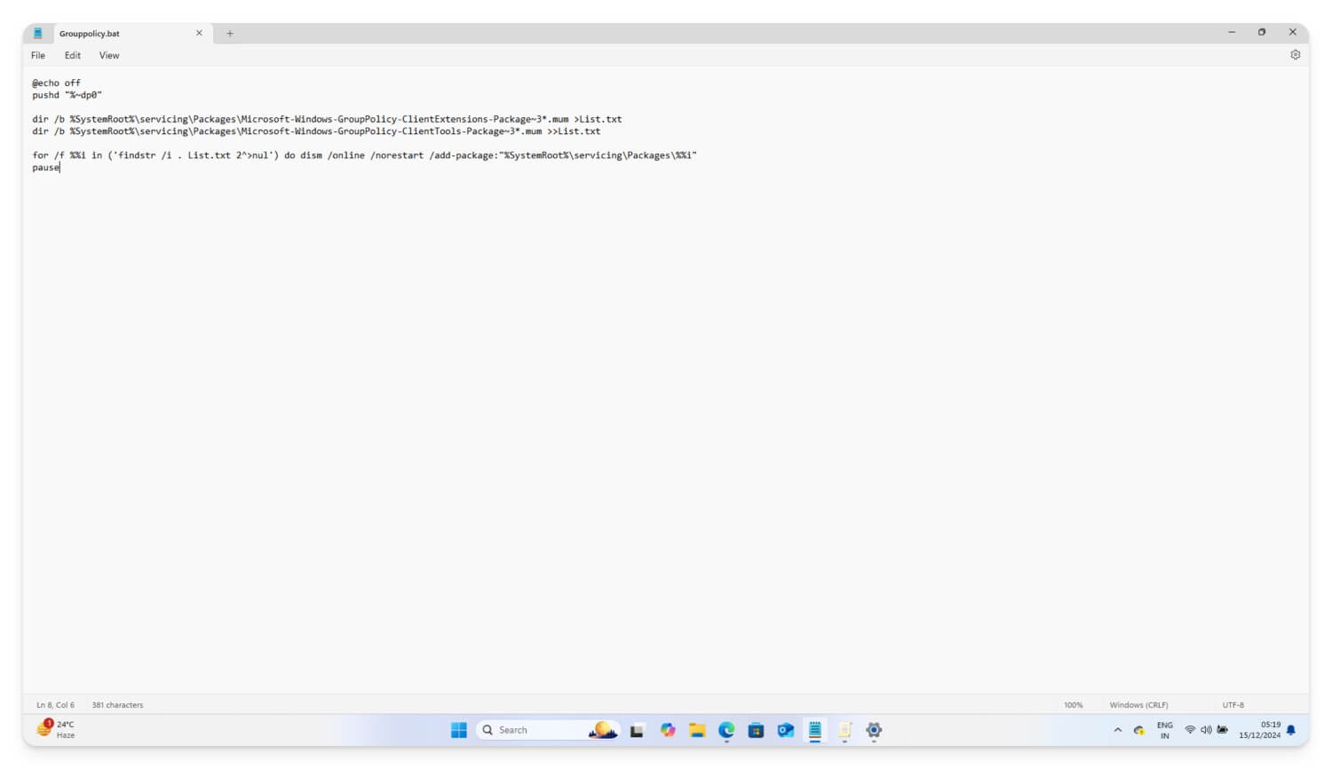Open Outlook from the taskbar

(x=786, y=730)
